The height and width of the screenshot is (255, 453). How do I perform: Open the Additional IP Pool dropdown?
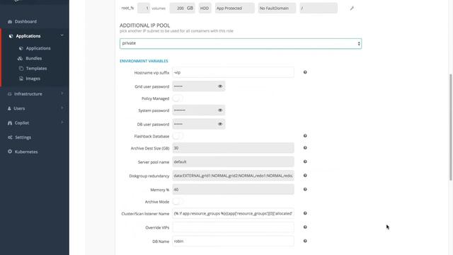tap(241, 44)
